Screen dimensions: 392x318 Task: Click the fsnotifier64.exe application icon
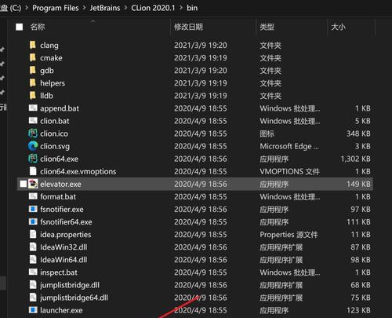click(x=33, y=221)
